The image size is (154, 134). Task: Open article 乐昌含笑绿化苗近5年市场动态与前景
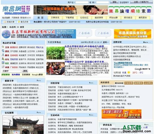click(x=86, y=46)
